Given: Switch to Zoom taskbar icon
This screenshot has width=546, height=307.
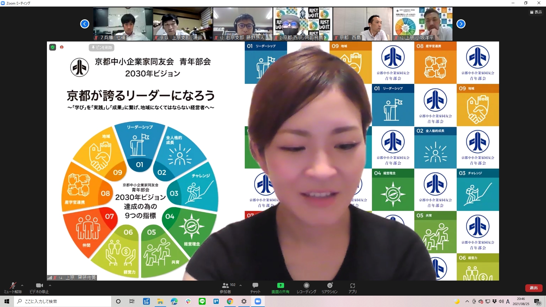Looking at the screenshot, I should [x=258, y=301].
